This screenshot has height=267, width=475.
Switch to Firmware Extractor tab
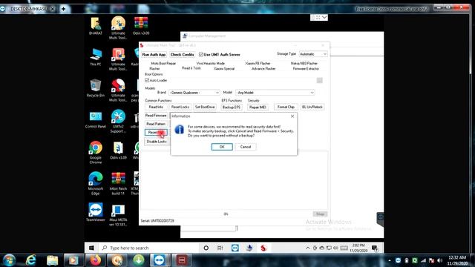[306, 69]
